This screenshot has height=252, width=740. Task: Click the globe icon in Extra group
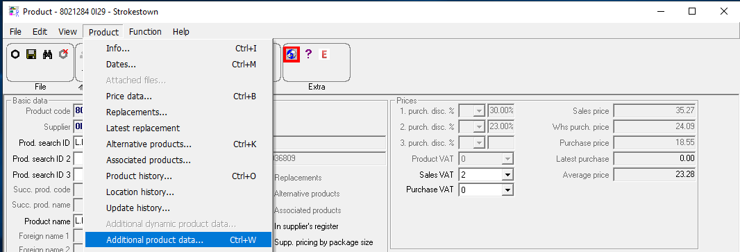click(291, 54)
